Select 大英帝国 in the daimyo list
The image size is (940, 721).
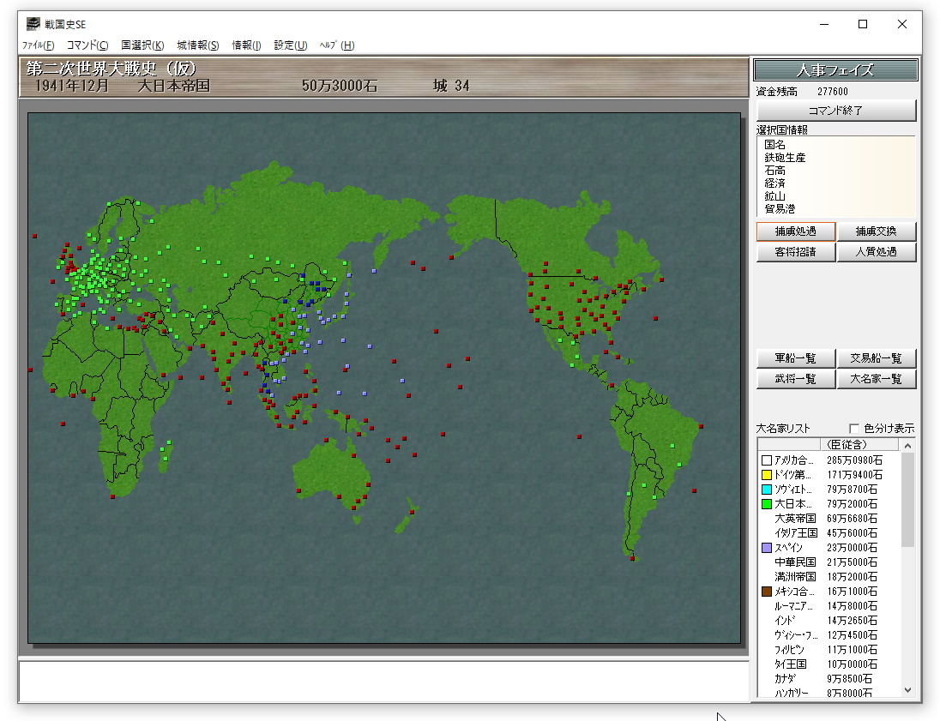click(x=795, y=519)
